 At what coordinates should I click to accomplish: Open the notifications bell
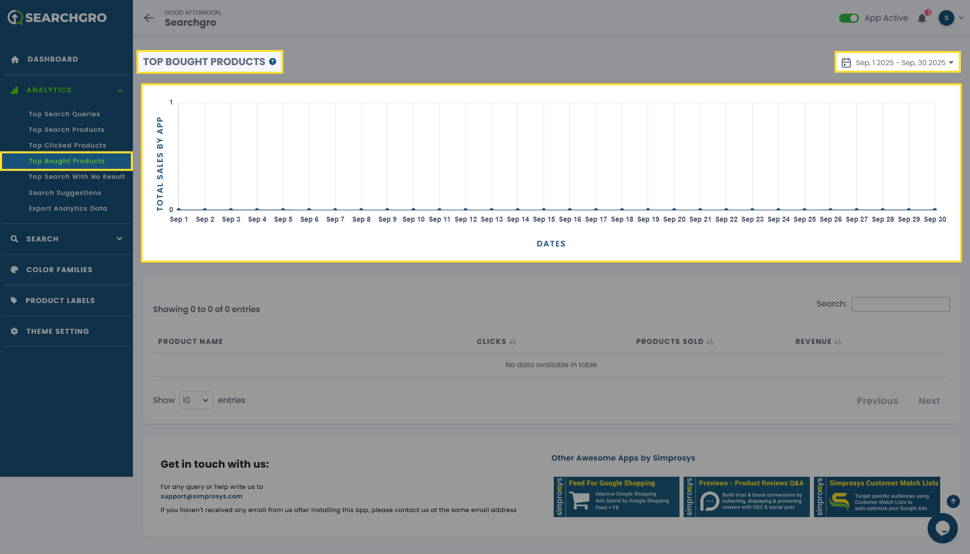pos(922,18)
